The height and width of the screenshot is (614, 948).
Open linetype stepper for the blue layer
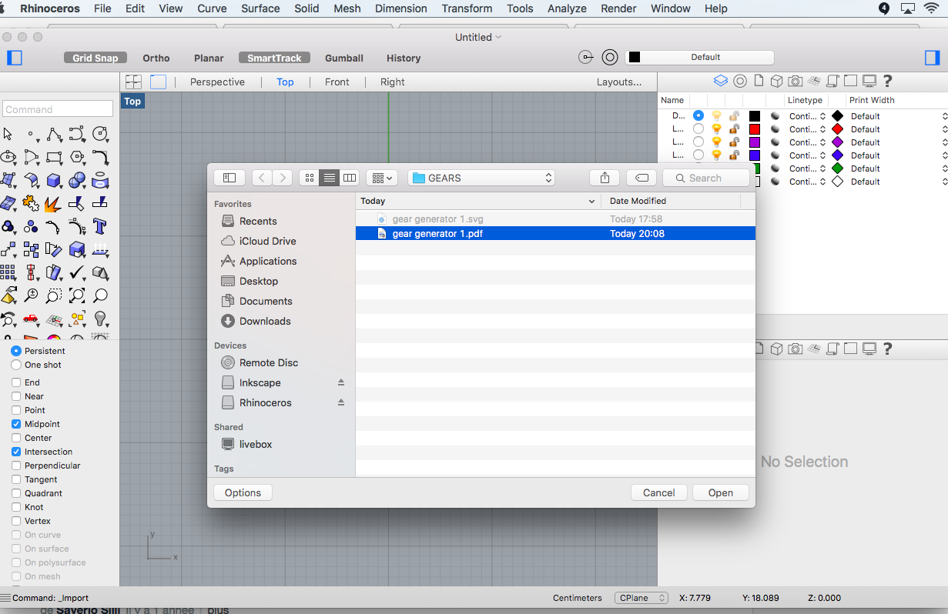[822, 155]
